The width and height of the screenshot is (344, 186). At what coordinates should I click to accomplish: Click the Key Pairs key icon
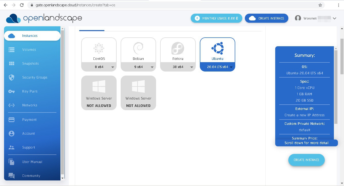tap(12, 91)
